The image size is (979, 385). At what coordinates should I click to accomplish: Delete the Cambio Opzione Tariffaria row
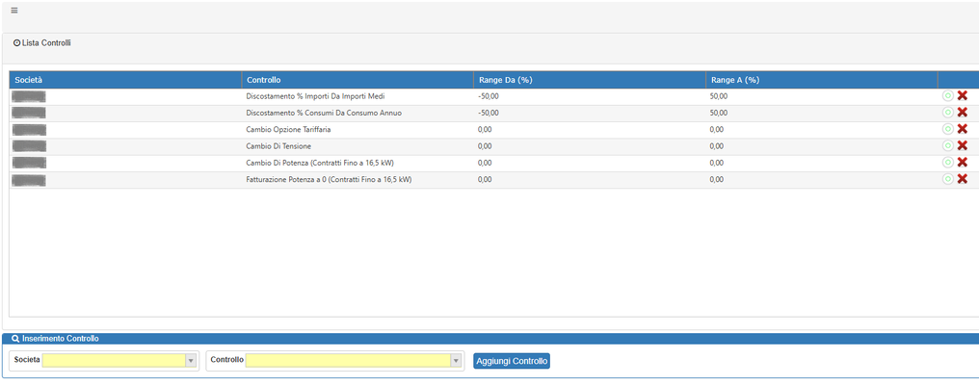pyautogui.click(x=963, y=129)
